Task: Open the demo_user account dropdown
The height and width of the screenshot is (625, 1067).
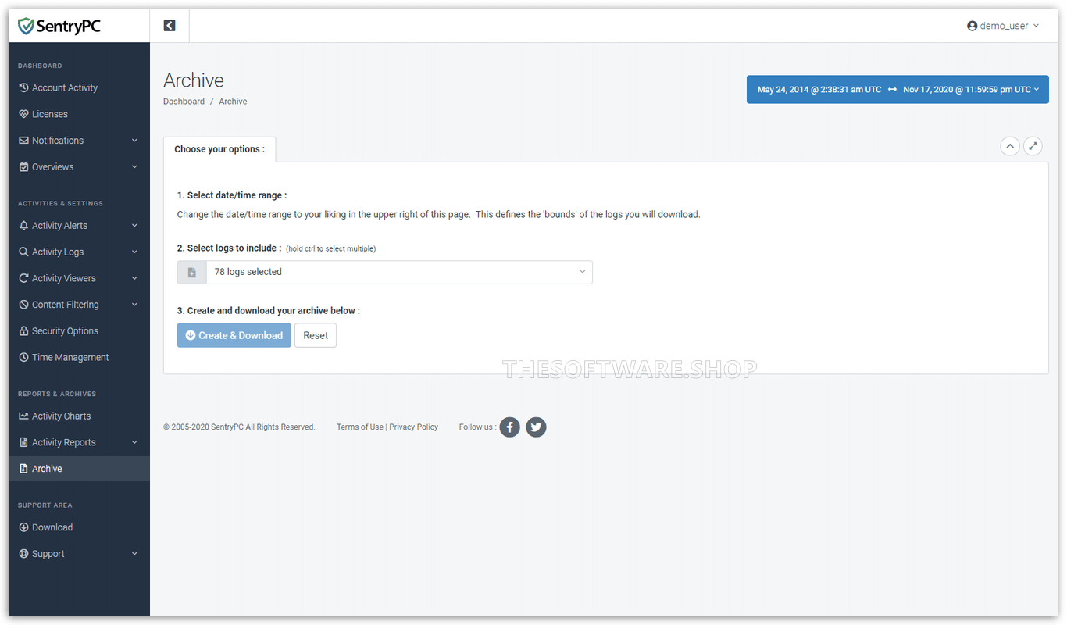Action: tap(1003, 26)
